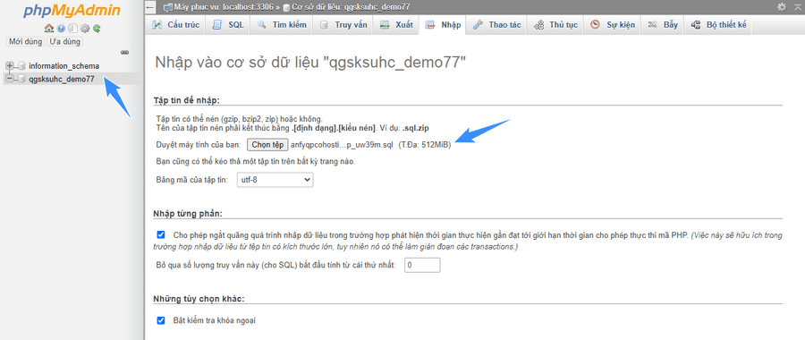Image resolution: width=805 pixels, height=340 pixels.
Task: Reload navigation panel with green refresh icon
Action: (97, 29)
